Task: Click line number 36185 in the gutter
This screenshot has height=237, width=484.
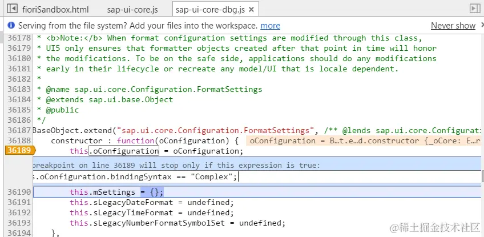Action: [x=19, y=110]
